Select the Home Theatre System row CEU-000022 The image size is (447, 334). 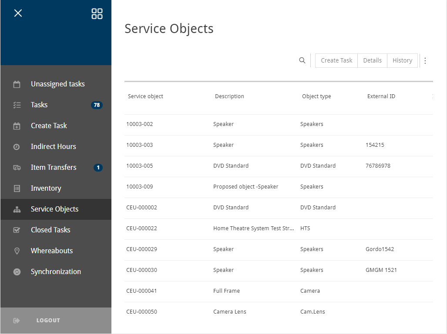coord(253,228)
